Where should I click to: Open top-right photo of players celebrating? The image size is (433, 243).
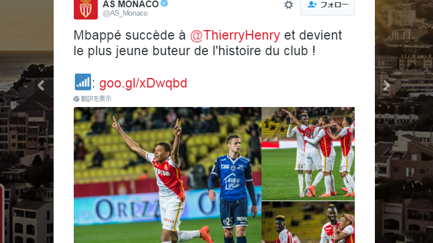click(308, 154)
